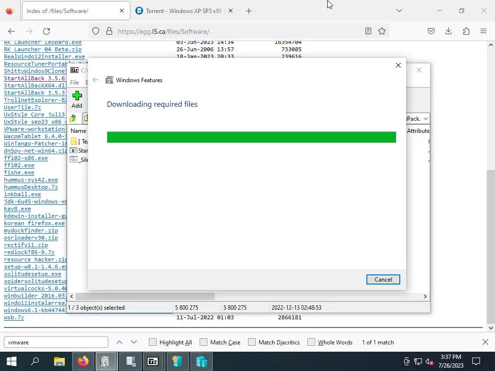Viewport: 495px width, 371px height.
Task: Bookmark this page with the star icon
Action: pos(382,31)
